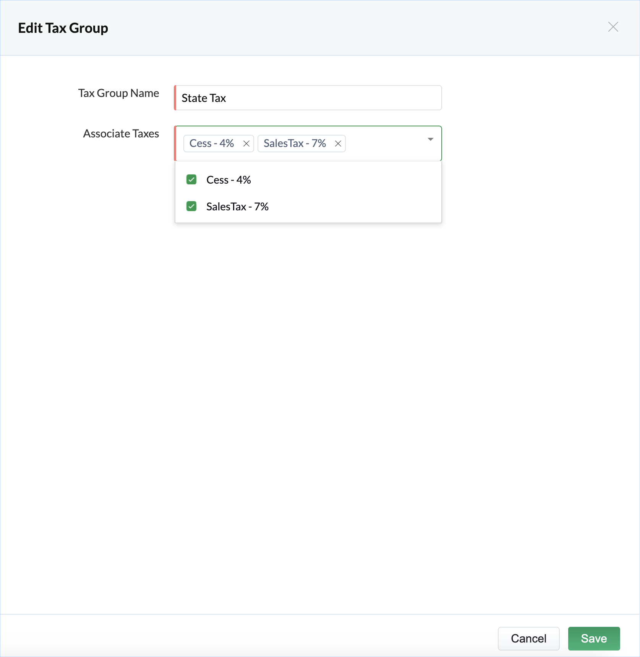Click blank row area beside Cess option
Viewport: 640px width, 657px height.
pos(344,180)
